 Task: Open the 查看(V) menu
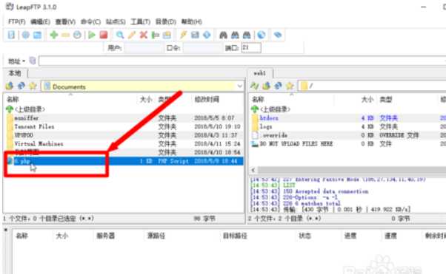click(65, 21)
